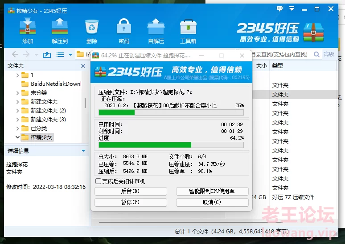345x244 pixels.
Task: Click the 解压到 (Extract to) icon
Action: 60,31
